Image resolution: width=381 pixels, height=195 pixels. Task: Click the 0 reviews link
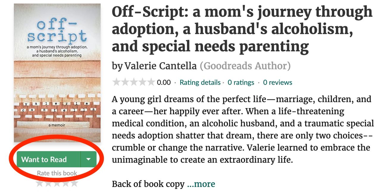[x=277, y=83]
